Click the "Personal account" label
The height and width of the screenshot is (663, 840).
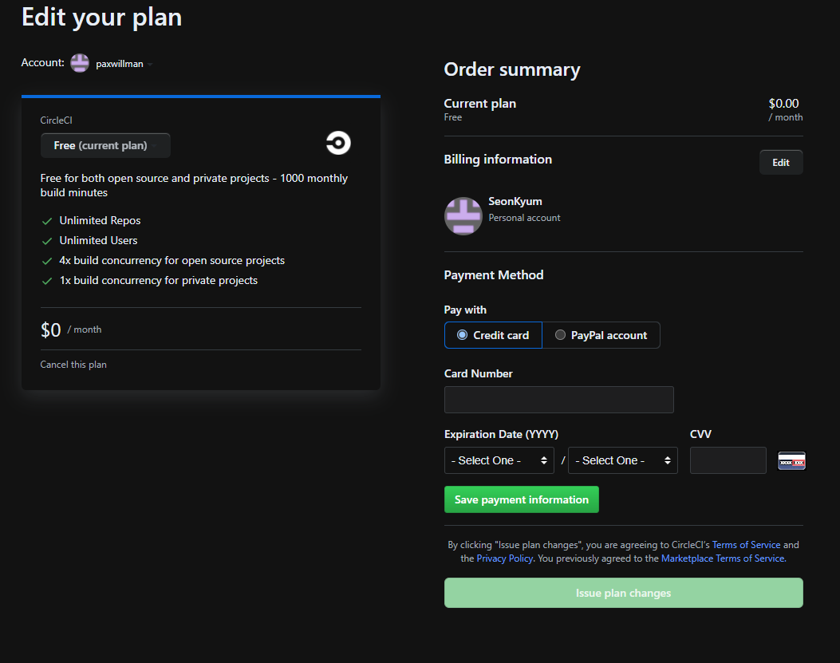pos(524,218)
